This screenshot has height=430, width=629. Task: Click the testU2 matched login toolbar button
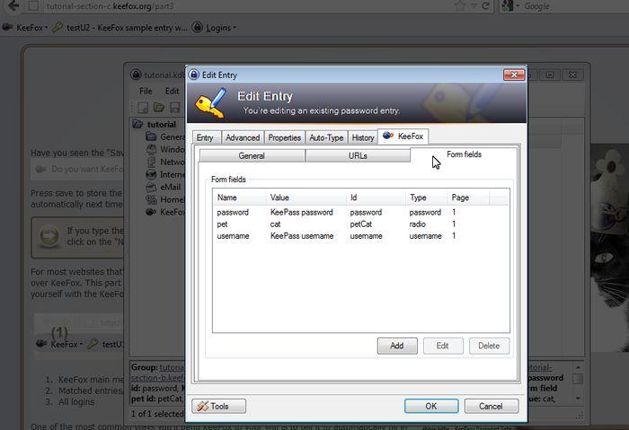pos(120,28)
